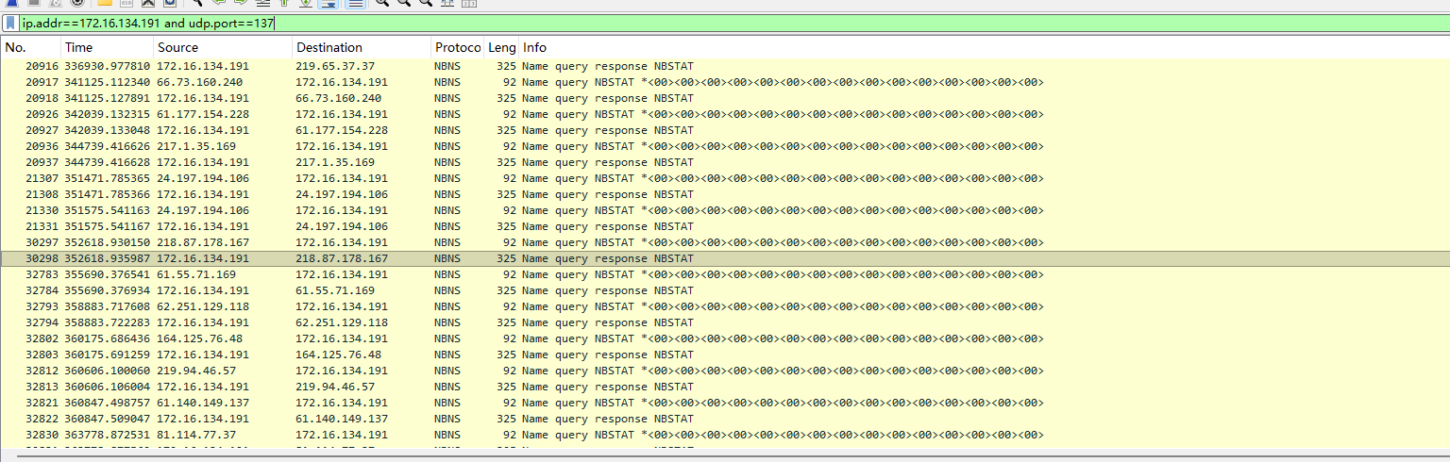Screen dimensions: 1450x462
Task: Click time value 358883.722283
Action: (x=107, y=322)
